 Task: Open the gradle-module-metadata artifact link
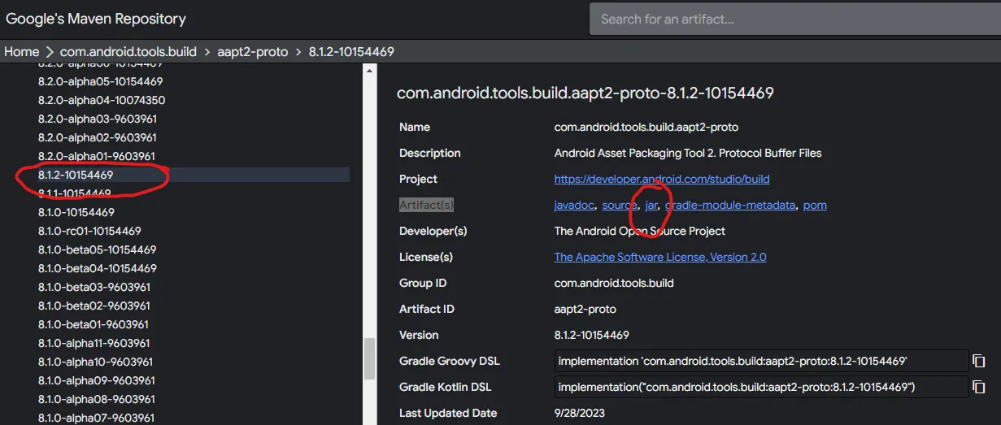[x=730, y=205]
